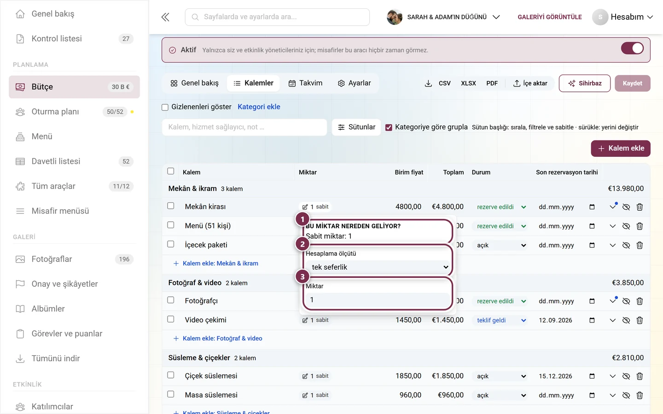Click the Kategori ekle link
This screenshot has width=663, height=414.
pyautogui.click(x=259, y=107)
